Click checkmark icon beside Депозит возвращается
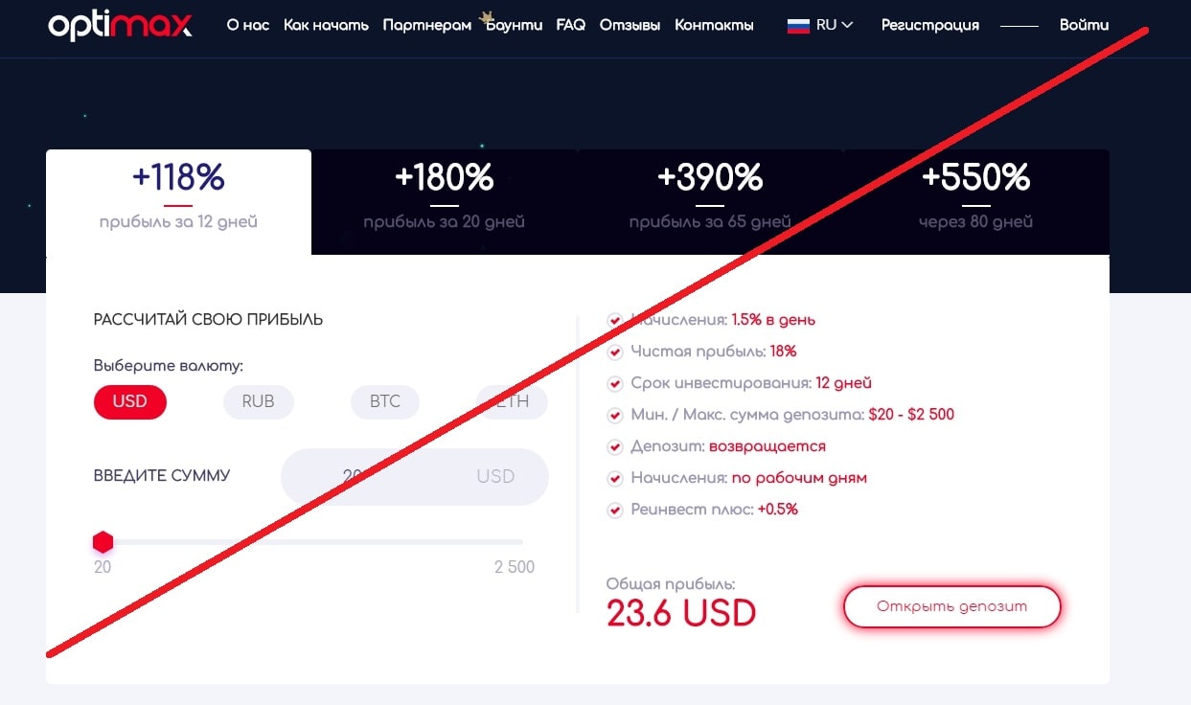The width and height of the screenshot is (1191, 705). 615,446
